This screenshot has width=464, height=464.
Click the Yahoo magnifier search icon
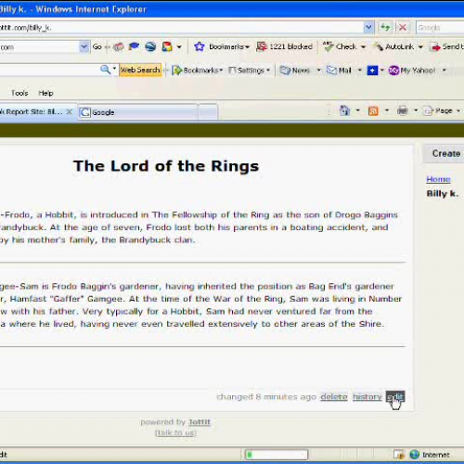(105, 70)
